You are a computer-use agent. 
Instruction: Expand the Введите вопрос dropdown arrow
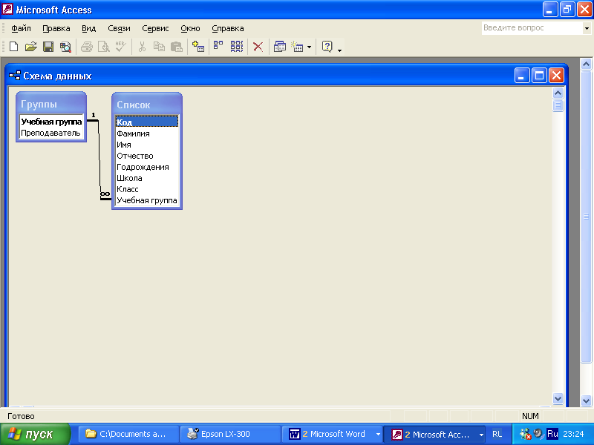[587, 28]
